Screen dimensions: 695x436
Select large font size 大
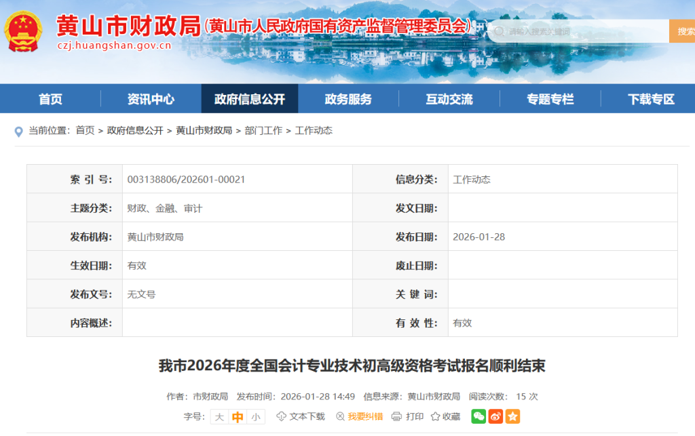click(219, 417)
